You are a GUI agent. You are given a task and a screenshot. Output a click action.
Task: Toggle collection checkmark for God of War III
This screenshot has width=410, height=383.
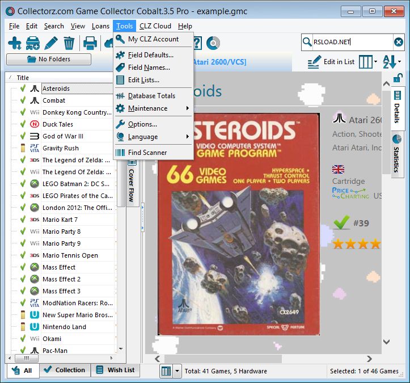[x=23, y=136]
